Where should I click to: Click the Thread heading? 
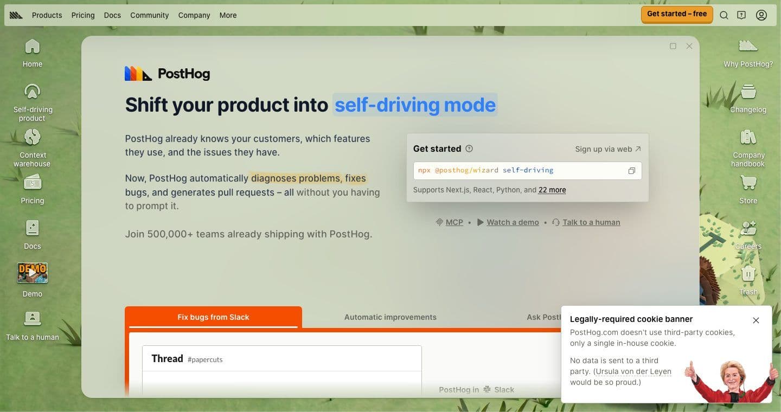tap(167, 358)
